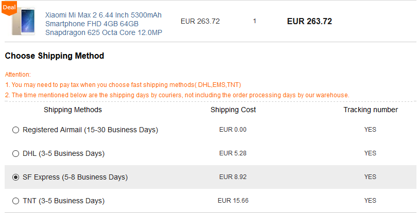Click the EUR 8.92 SF Express cost
The width and height of the screenshot is (418, 213).
[x=233, y=177]
